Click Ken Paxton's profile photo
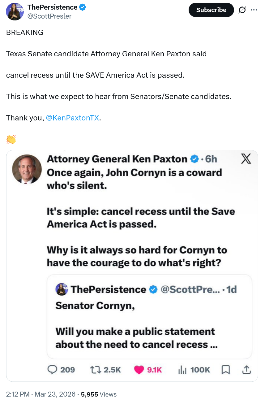Image resolution: width=265 pixels, height=404 pixels. [x=27, y=169]
